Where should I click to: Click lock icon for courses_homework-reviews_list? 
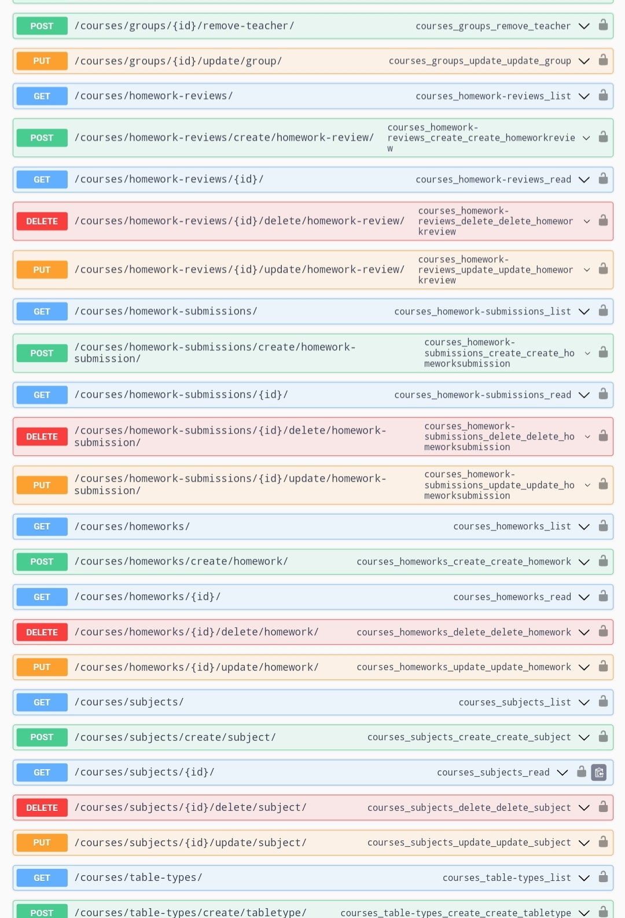603,96
